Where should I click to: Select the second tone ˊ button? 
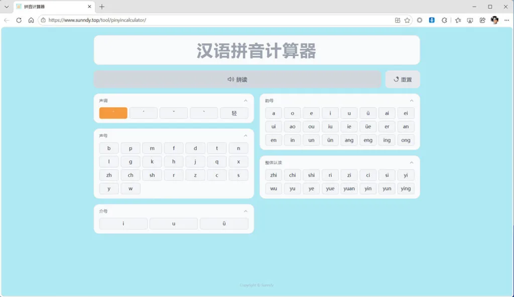(144, 113)
